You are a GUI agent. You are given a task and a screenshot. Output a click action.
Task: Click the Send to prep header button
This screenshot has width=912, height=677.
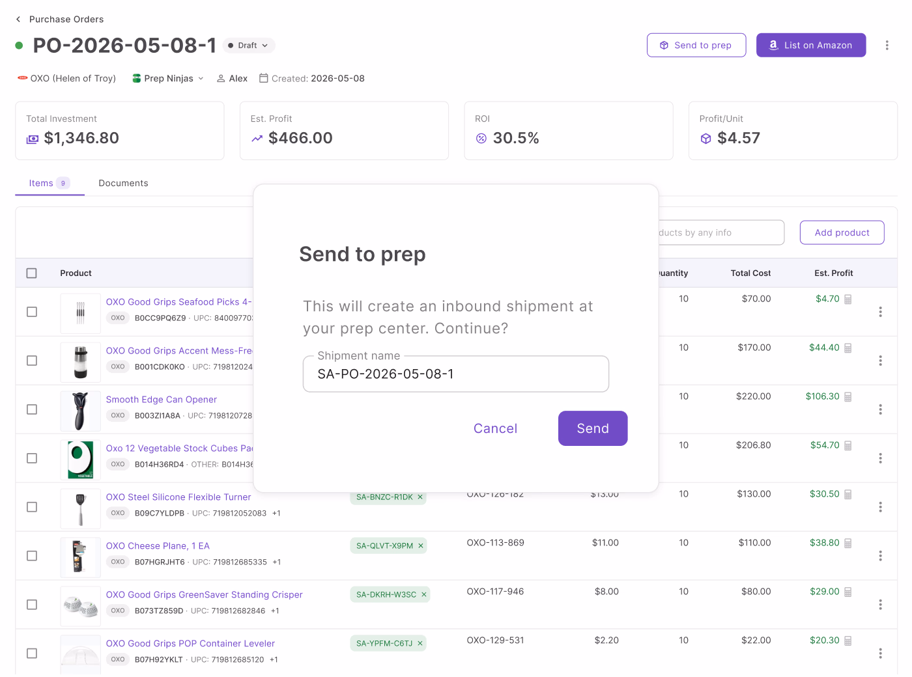click(696, 45)
